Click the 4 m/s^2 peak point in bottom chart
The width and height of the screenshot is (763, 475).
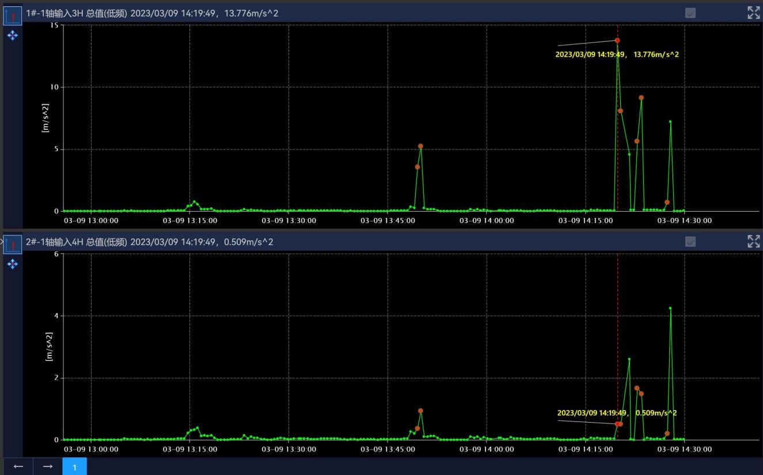pos(670,308)
